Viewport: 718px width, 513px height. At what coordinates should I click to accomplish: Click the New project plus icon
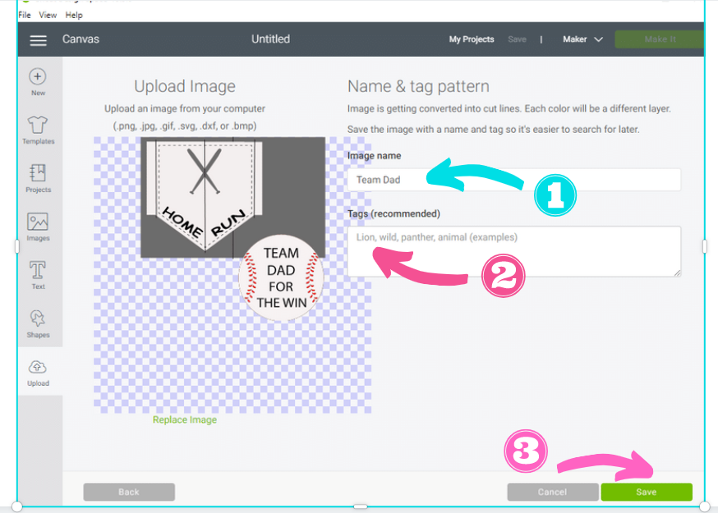(38, 76)
